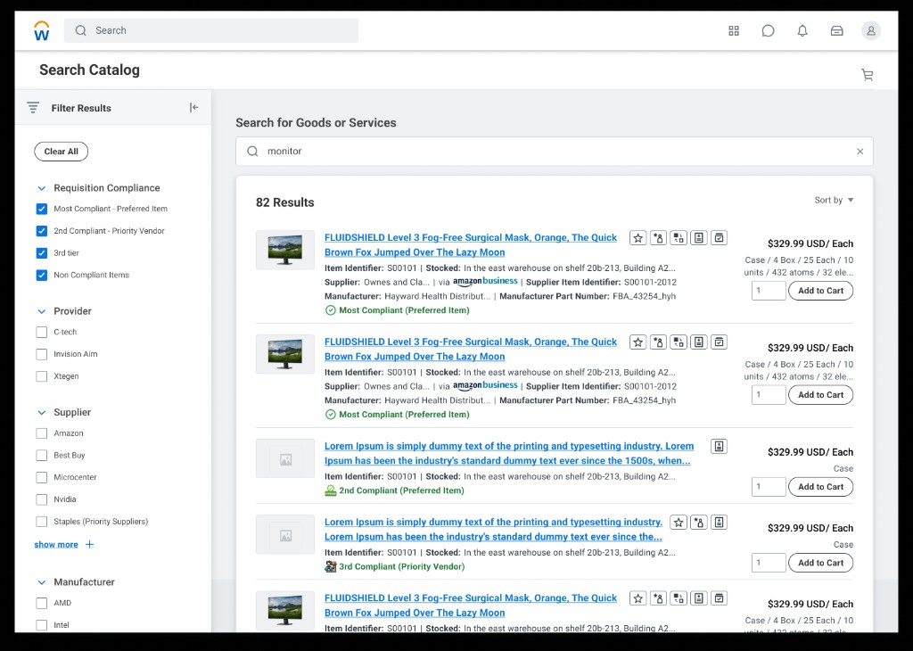The image size is (913, 651).
Task: Open the inbox tray icon
Action: tap(836, 31)
